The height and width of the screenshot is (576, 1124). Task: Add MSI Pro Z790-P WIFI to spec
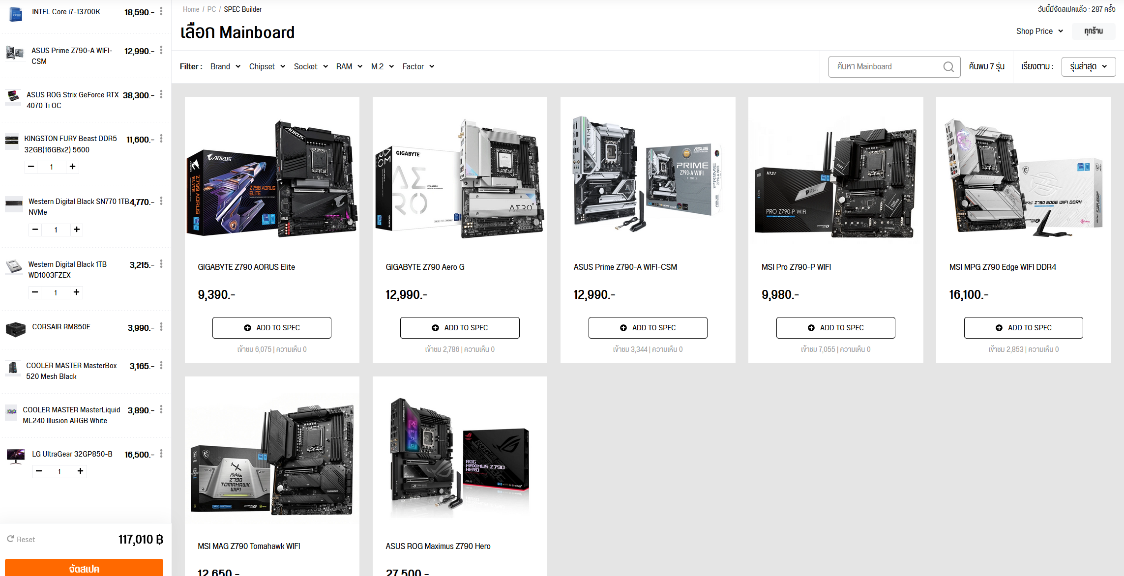836,328
